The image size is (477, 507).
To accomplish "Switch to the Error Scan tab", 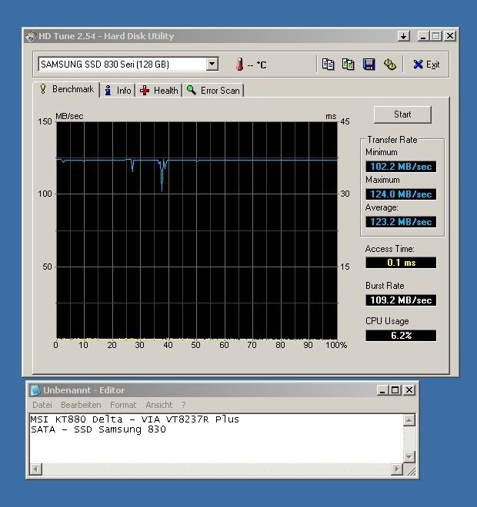I will coord(213,91).
